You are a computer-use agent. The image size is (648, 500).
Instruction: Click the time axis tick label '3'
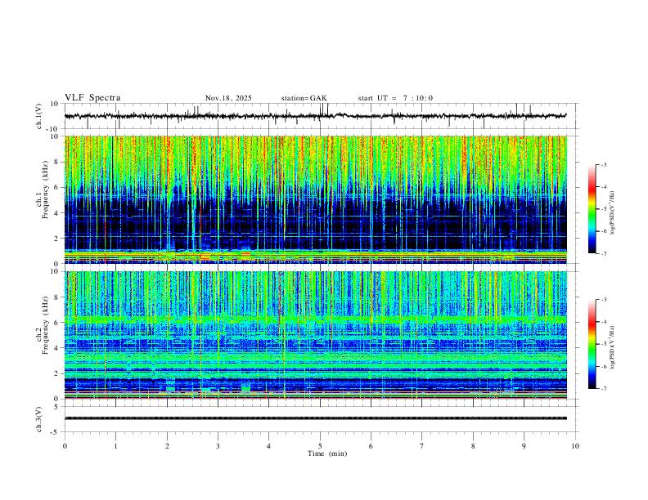[x=218, y=446]
